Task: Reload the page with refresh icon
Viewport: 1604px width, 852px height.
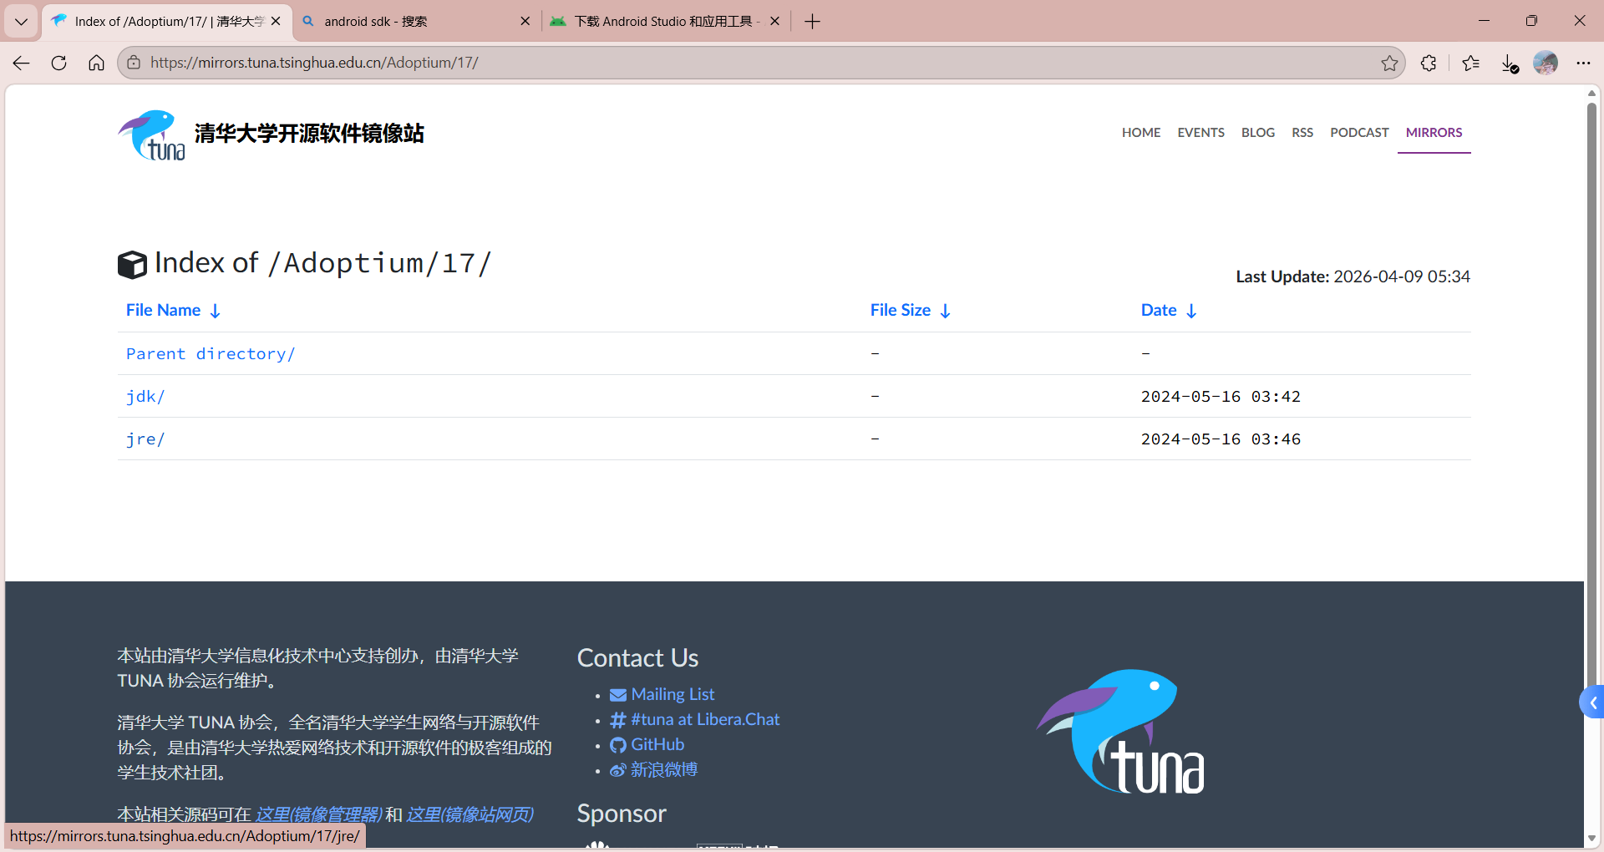Action: 58,63
